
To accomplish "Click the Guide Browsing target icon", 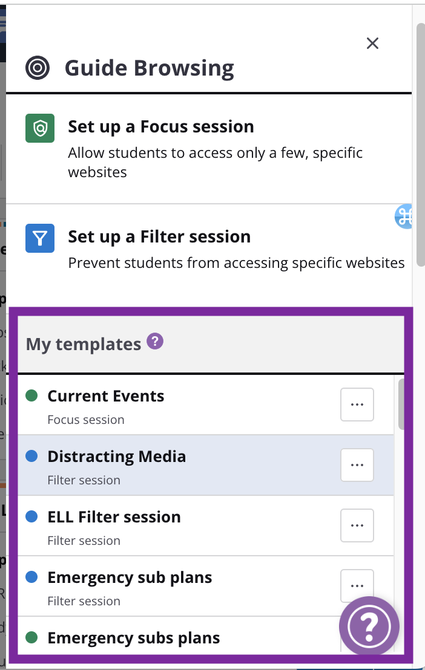I will [x=38, y=68].
